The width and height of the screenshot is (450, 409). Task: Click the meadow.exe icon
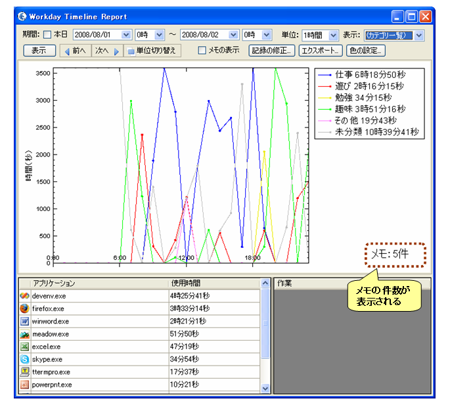point(25,334)
